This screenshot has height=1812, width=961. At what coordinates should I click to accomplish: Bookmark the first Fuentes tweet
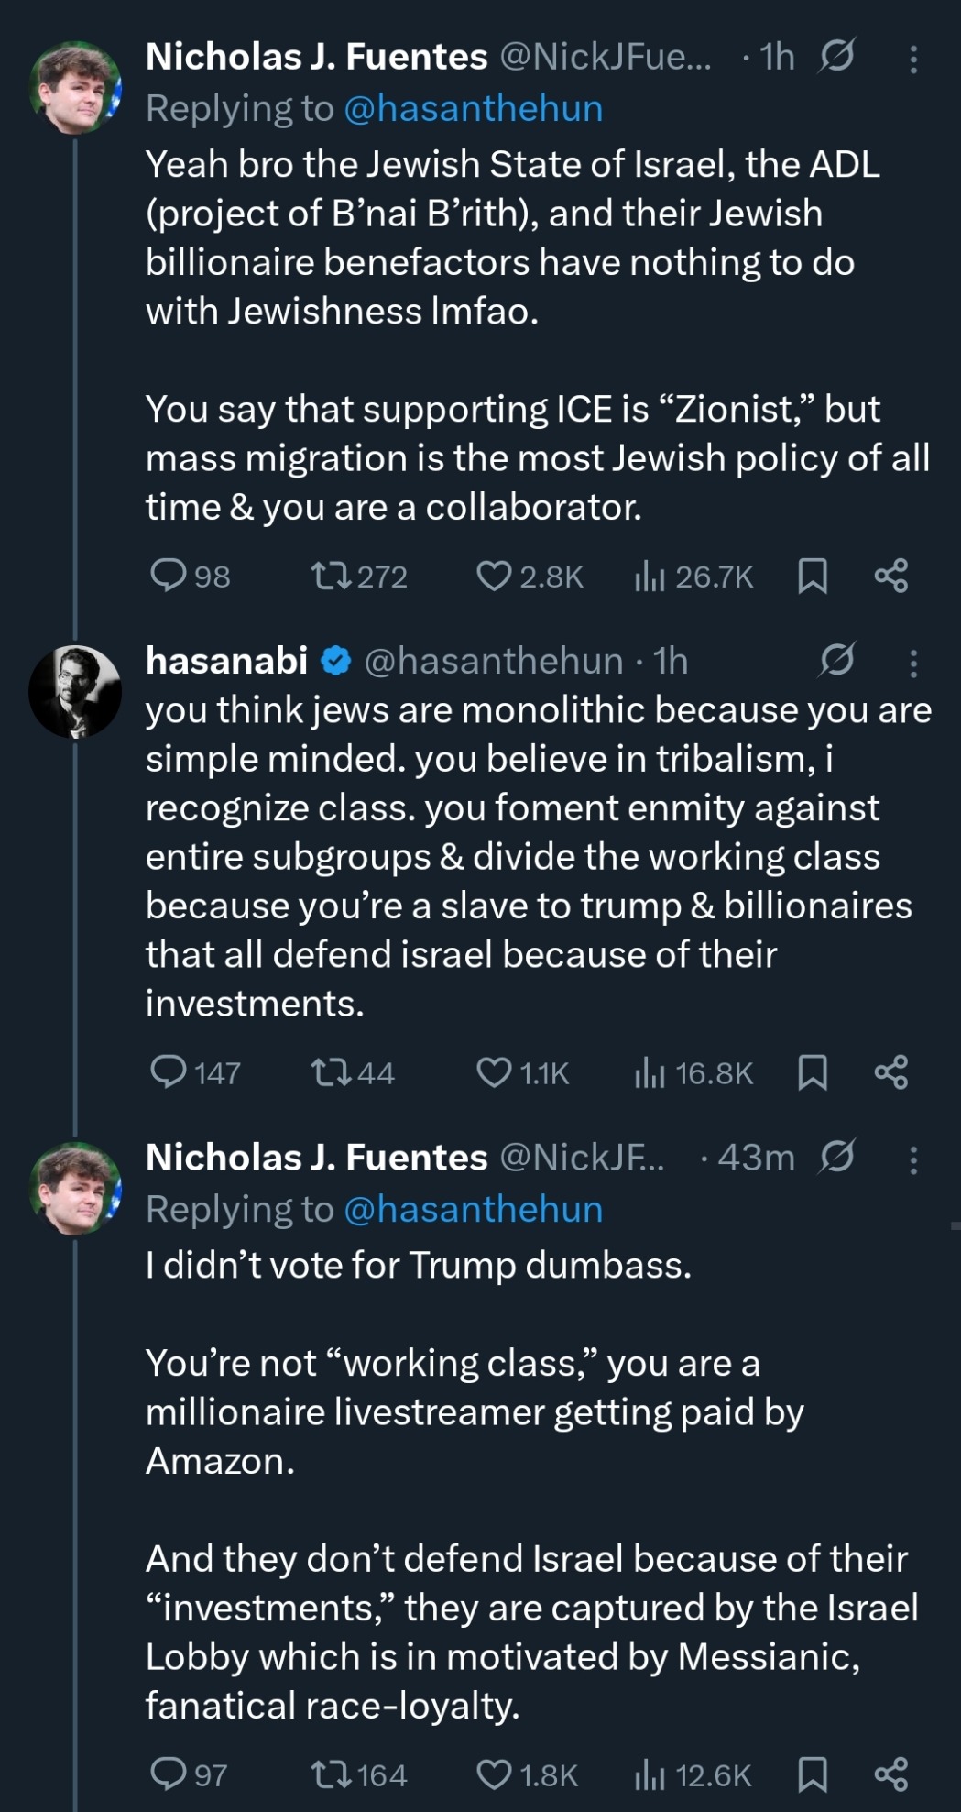[x=813, y=576]
